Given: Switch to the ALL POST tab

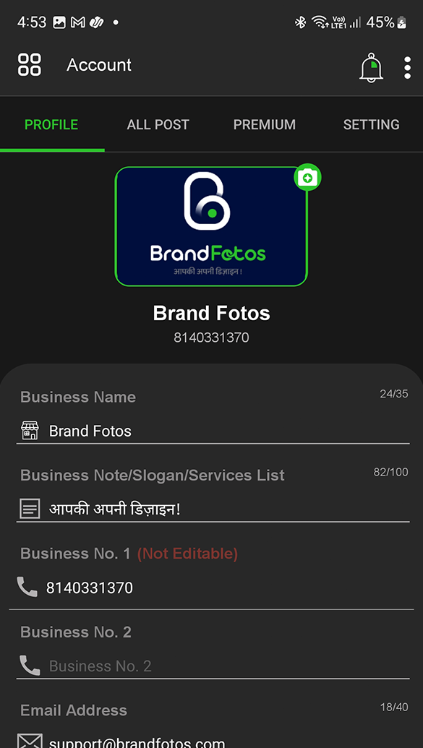Looking at the screenshot, I should pyautogui.click(x=158, y=124).
